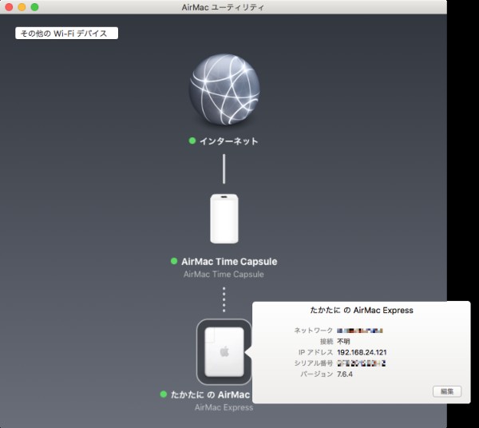Click the popover title たかたに の AirMac Express
The image size is (479, 428).
(x=362, y=311)
